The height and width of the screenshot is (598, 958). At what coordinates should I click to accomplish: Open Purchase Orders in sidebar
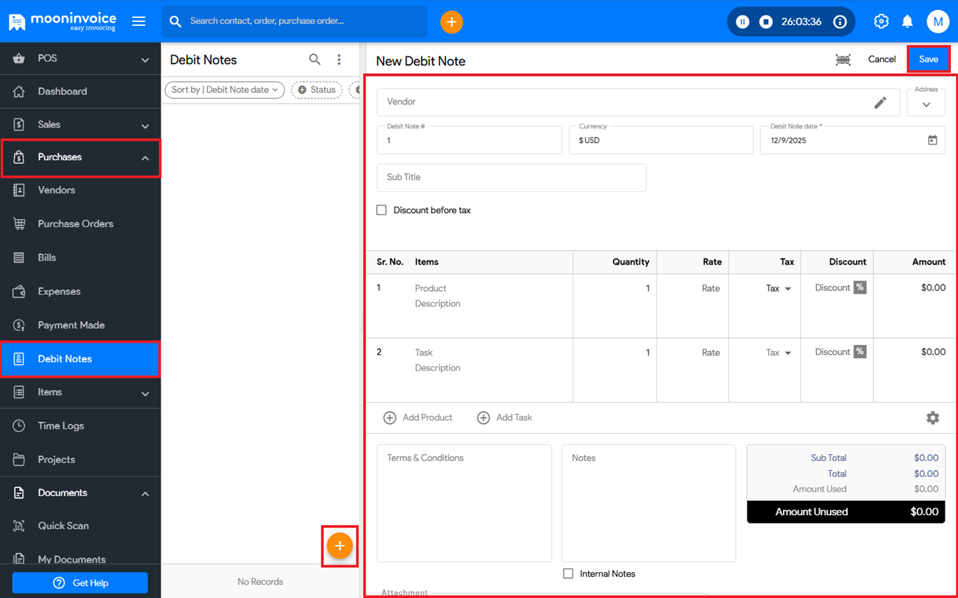pos(75,224)
